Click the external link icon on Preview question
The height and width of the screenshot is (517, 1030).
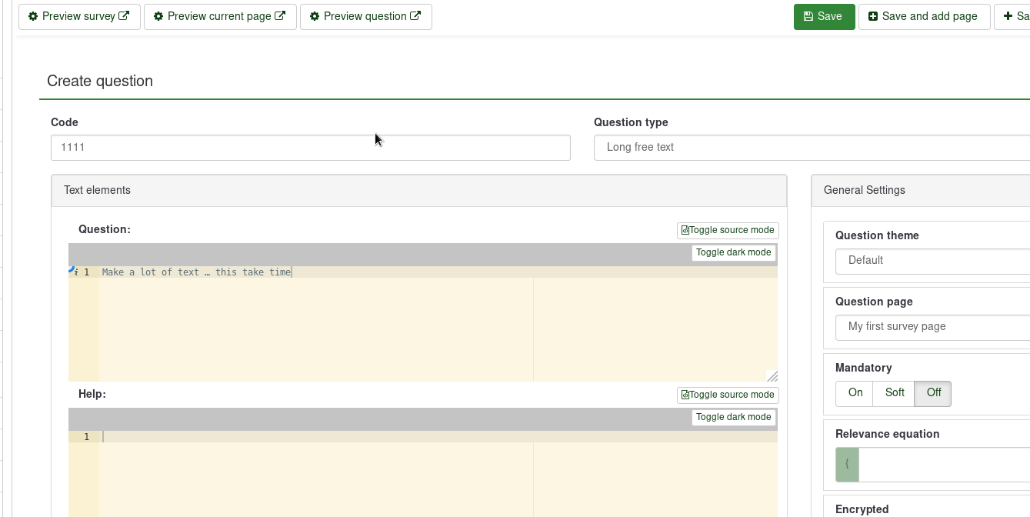click(416, 16)
